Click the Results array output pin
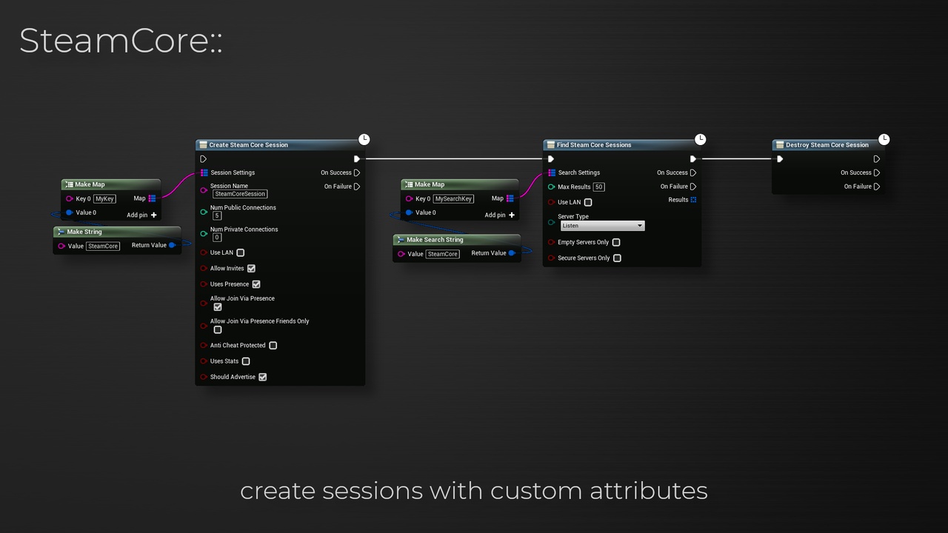 tap(693, 200)
